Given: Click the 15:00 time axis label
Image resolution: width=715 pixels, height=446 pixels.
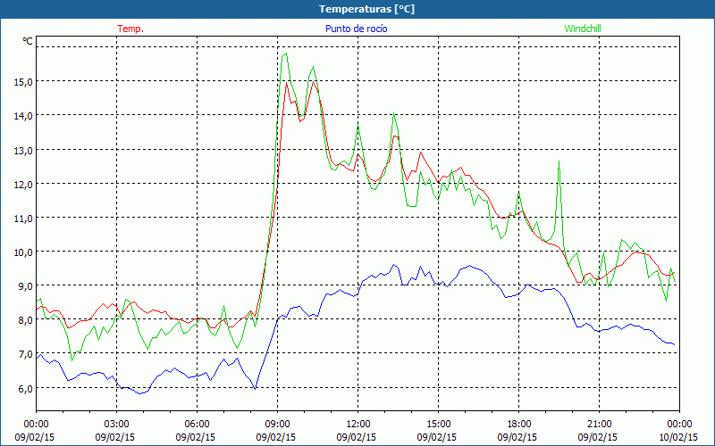Looking at the screenshot, I should pyautogui.click(x=439, y=425).
